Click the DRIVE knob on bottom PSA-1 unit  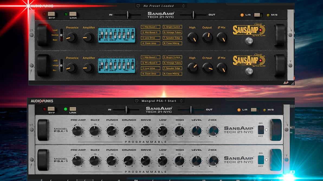[146, 161]
